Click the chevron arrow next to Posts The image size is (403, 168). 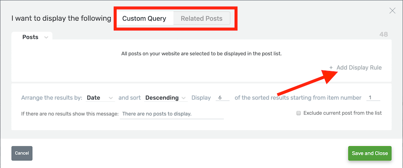tap(46, 37)
